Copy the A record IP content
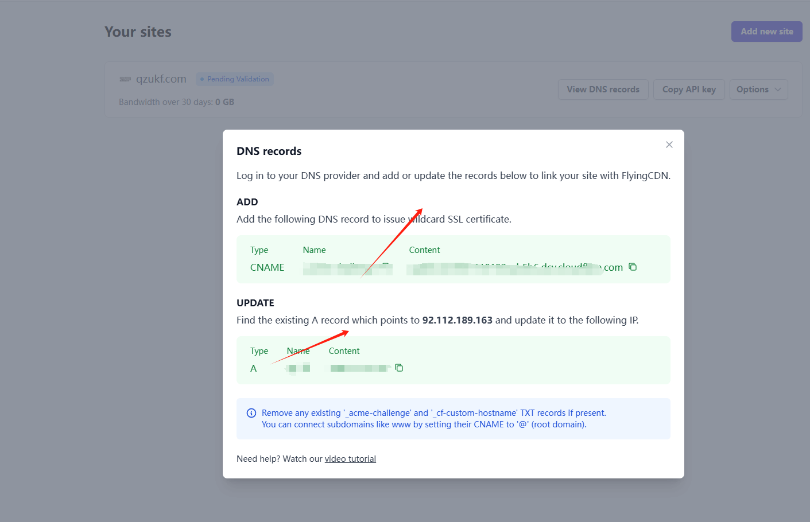Viewport: 810px width, 522px height. tap(399, 368)
